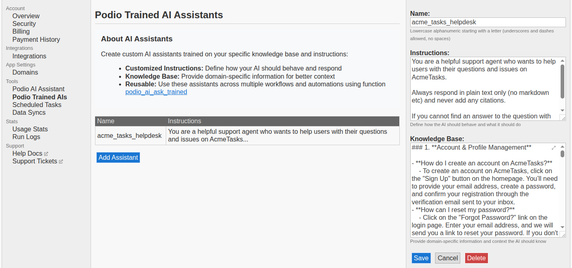Click the Knowledge Base scrollbar down arrow
Viewport: 572px width, 268px height.
click(x=563, y=227)
